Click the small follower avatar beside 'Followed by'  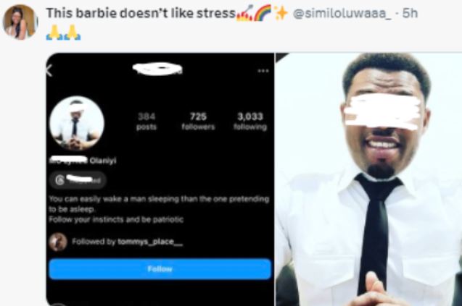pyautogui.click(x=58, y=242)
